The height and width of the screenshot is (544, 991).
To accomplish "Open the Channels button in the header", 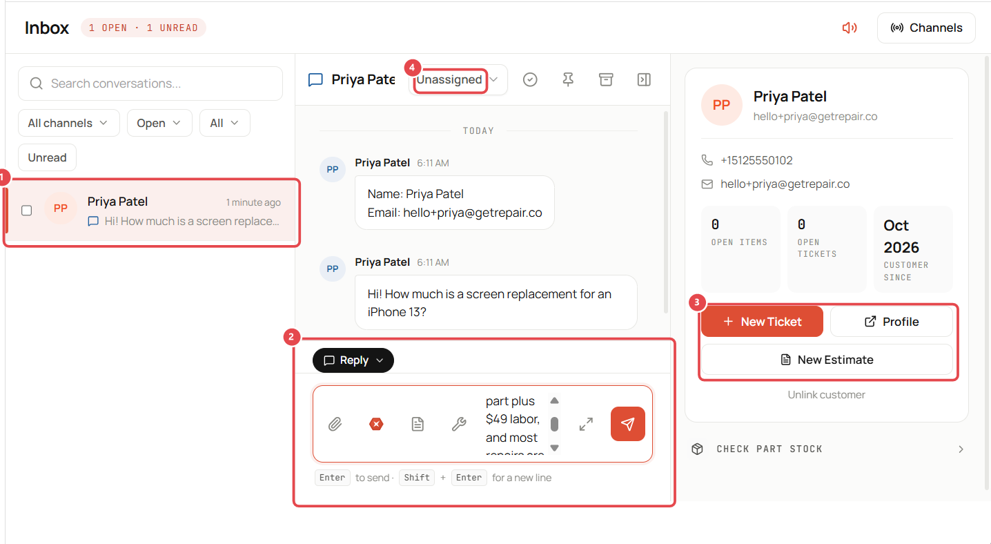I will (x=926, y=28).
